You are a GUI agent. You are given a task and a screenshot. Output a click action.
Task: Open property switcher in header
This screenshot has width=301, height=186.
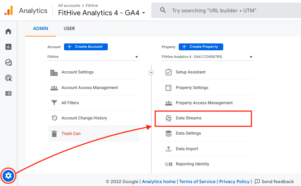102,13
